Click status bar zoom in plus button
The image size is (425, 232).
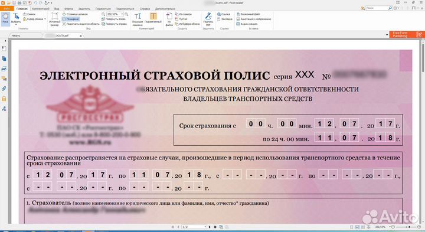[x=419, y=227]
